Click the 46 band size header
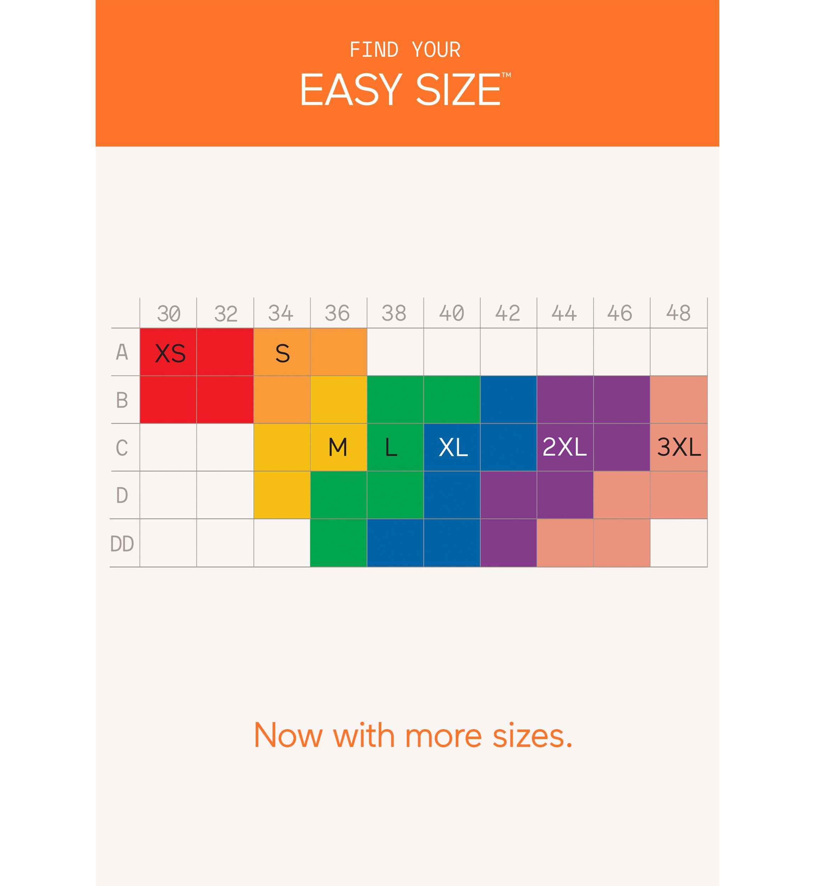 620,314
